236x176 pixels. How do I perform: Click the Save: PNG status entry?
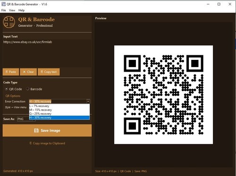click(x=141, y=171)
